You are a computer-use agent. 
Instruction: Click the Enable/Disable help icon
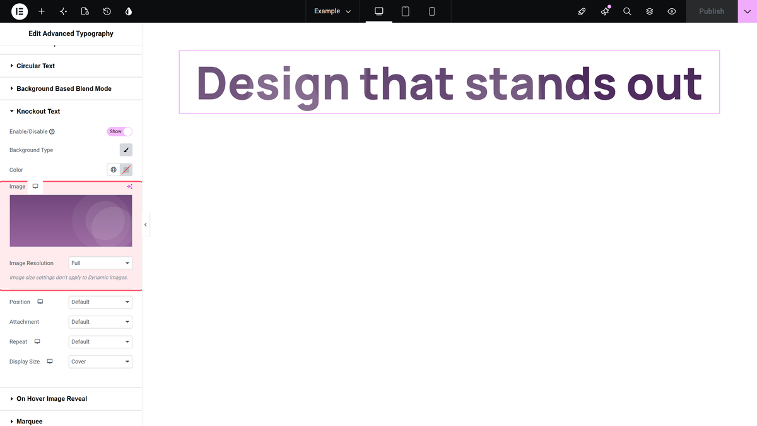click(x=52, y=132)
